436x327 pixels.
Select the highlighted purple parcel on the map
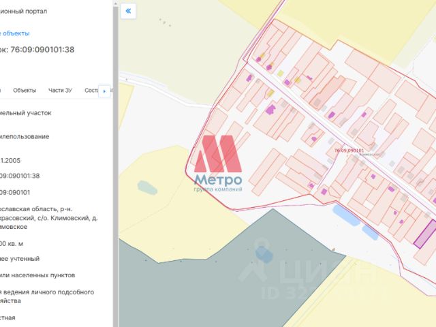click(x=425, y=234)
